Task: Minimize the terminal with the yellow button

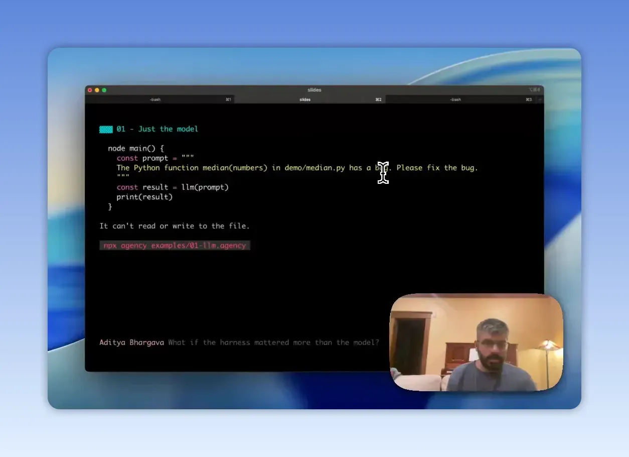Action: 97,90
